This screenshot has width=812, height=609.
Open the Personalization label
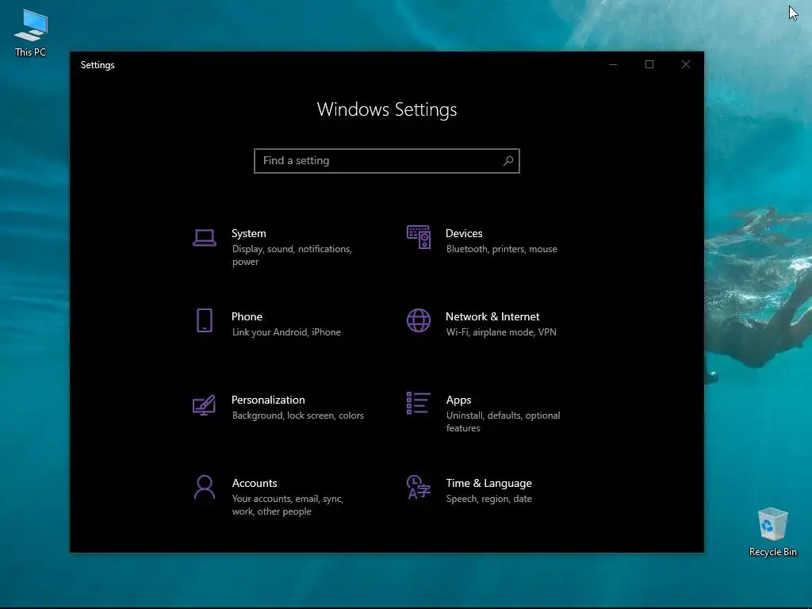click(x=268, y=400)
